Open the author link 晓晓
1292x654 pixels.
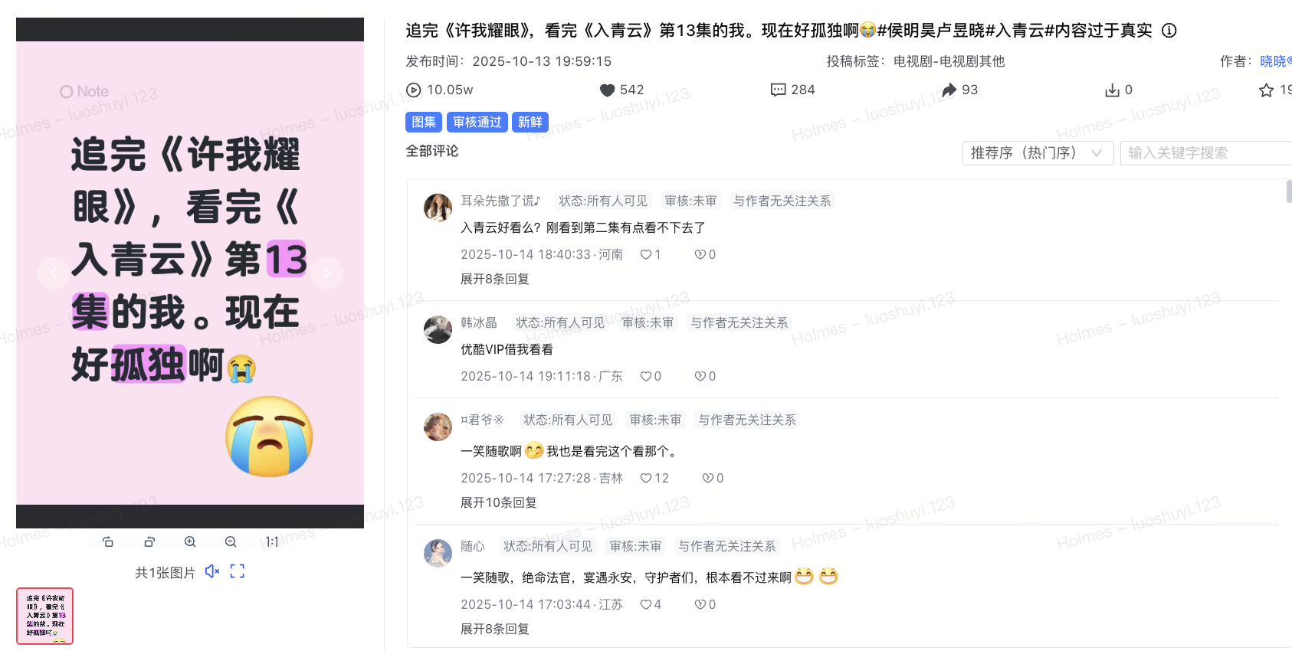[1275, 61]
